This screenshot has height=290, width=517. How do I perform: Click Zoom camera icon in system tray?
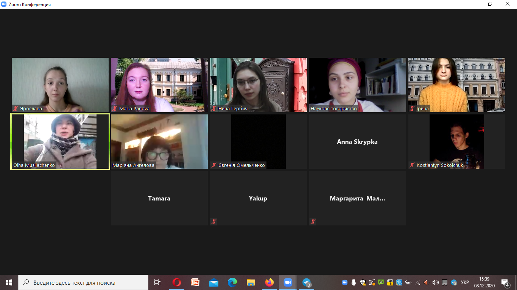pos(345,282)
